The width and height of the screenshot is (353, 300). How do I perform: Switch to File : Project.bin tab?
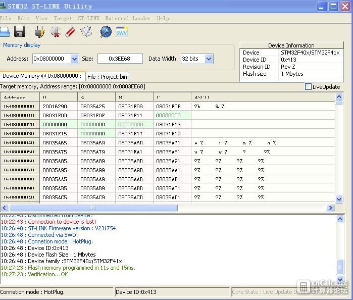pos(107,77)
